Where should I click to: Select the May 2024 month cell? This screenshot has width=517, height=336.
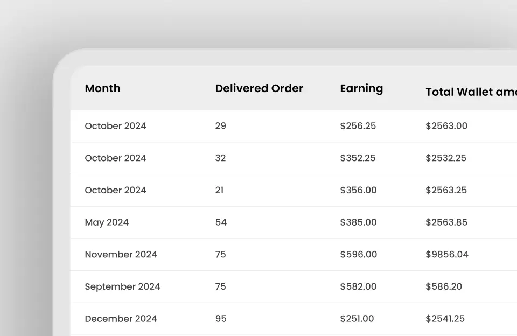(x=107, y=222)
